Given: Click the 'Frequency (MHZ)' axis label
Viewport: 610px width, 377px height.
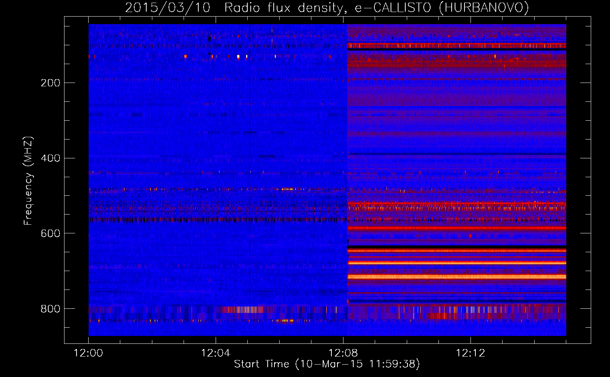Looking at the screenshot, I should tap(28, 181).
